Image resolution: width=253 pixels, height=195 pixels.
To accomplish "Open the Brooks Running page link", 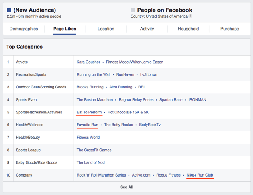I will tap(90, 87).
